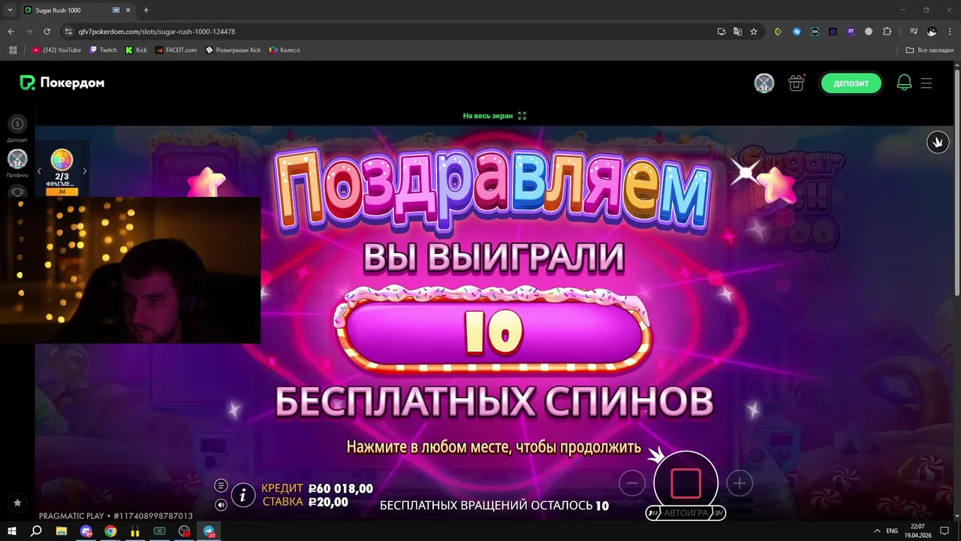This screenshot has width=961, height=541.
Task: Open the Все закладки folder
Action: (x=929, y=50)
